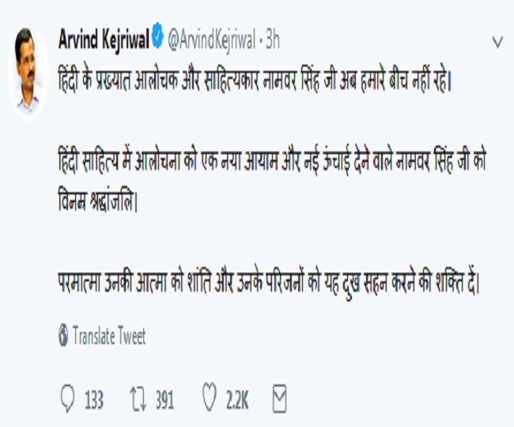Click the reply speech bubble icon
Screen dimensions: 514x427
click(x=66, y=399)
